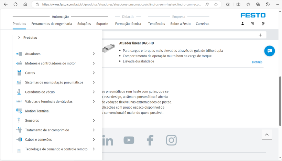Open Details link for DGC-HD
282x161 pixels.
pos(257,62)
